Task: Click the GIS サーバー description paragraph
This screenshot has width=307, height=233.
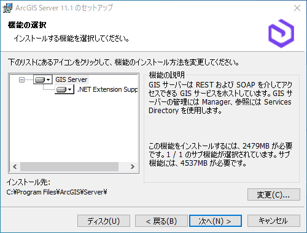Action: coord(220,98)
